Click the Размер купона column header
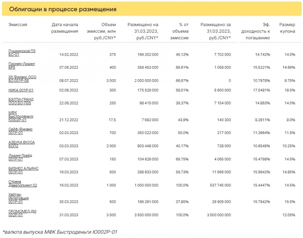 point(287,28)
